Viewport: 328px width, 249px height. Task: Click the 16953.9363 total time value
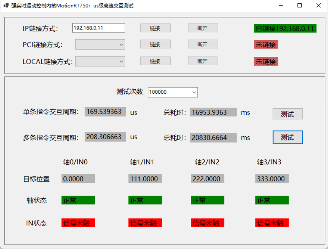[x=213, y=112]
